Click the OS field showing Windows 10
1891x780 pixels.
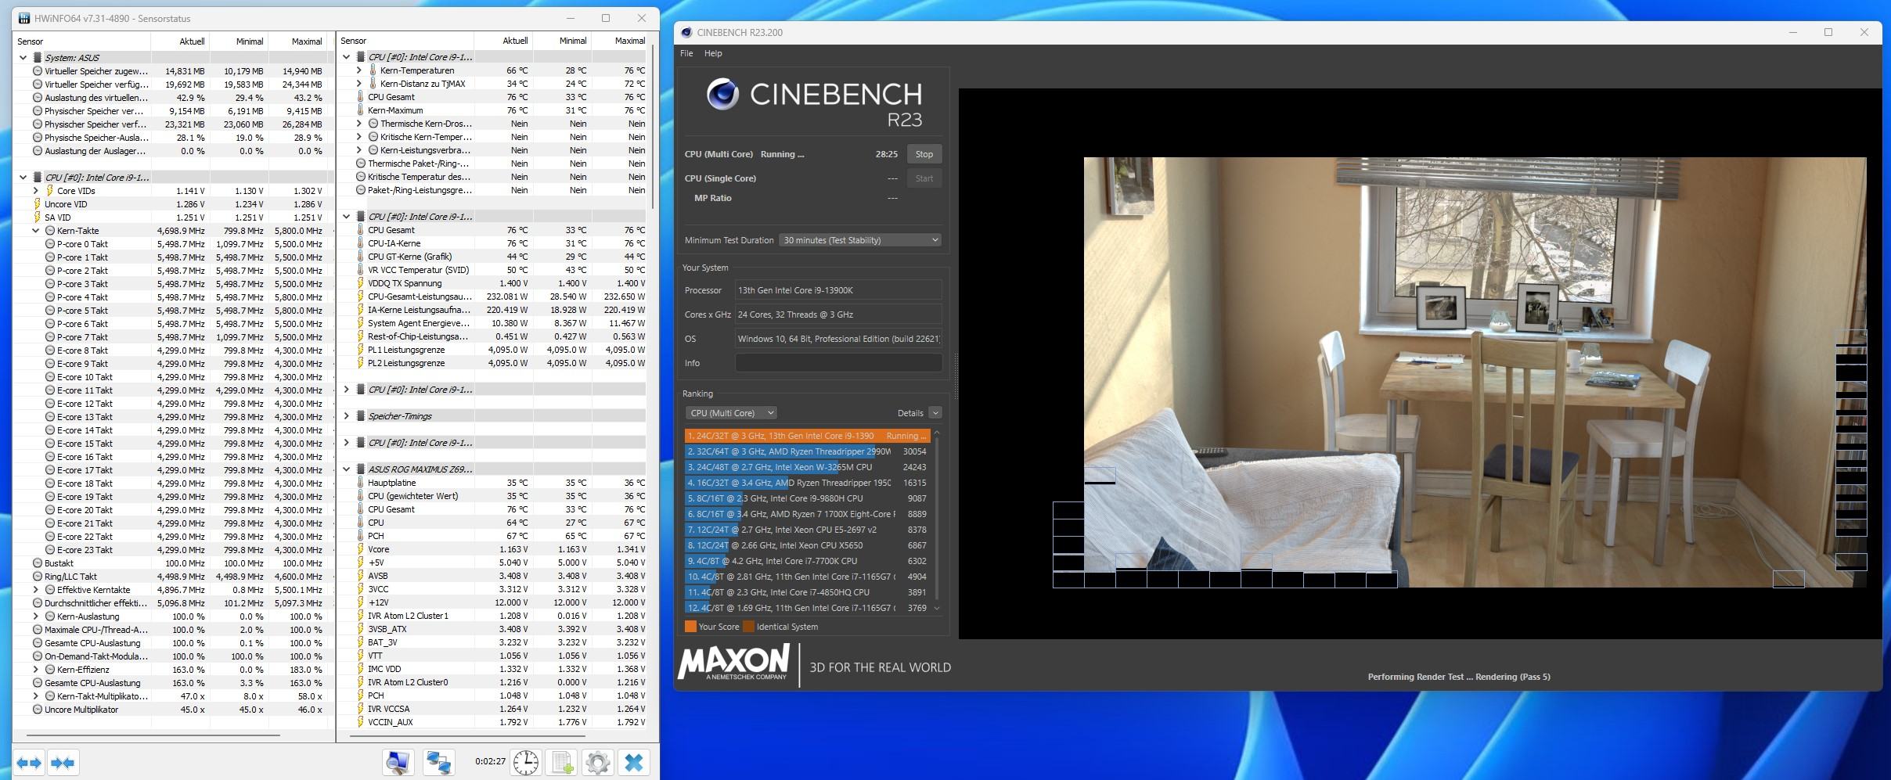(x=838, y=339)
